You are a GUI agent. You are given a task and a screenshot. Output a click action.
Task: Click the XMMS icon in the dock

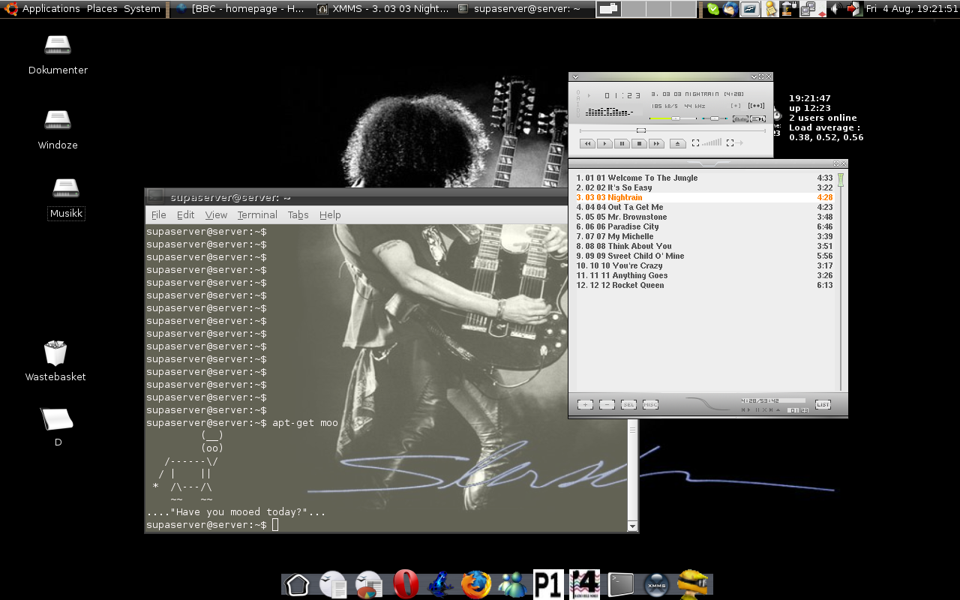tap(656, 584)
